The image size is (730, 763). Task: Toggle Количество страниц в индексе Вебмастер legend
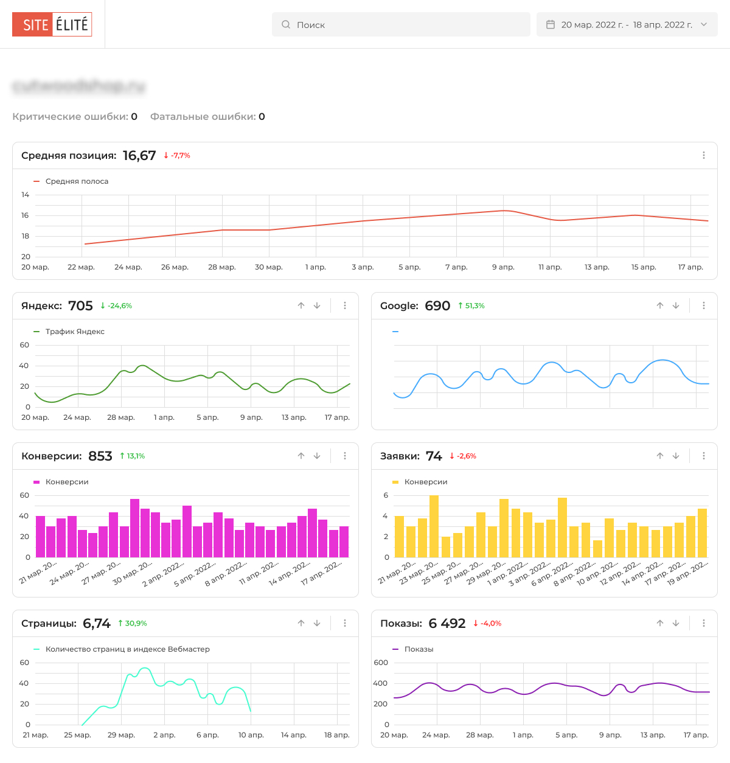pos(122,649)
